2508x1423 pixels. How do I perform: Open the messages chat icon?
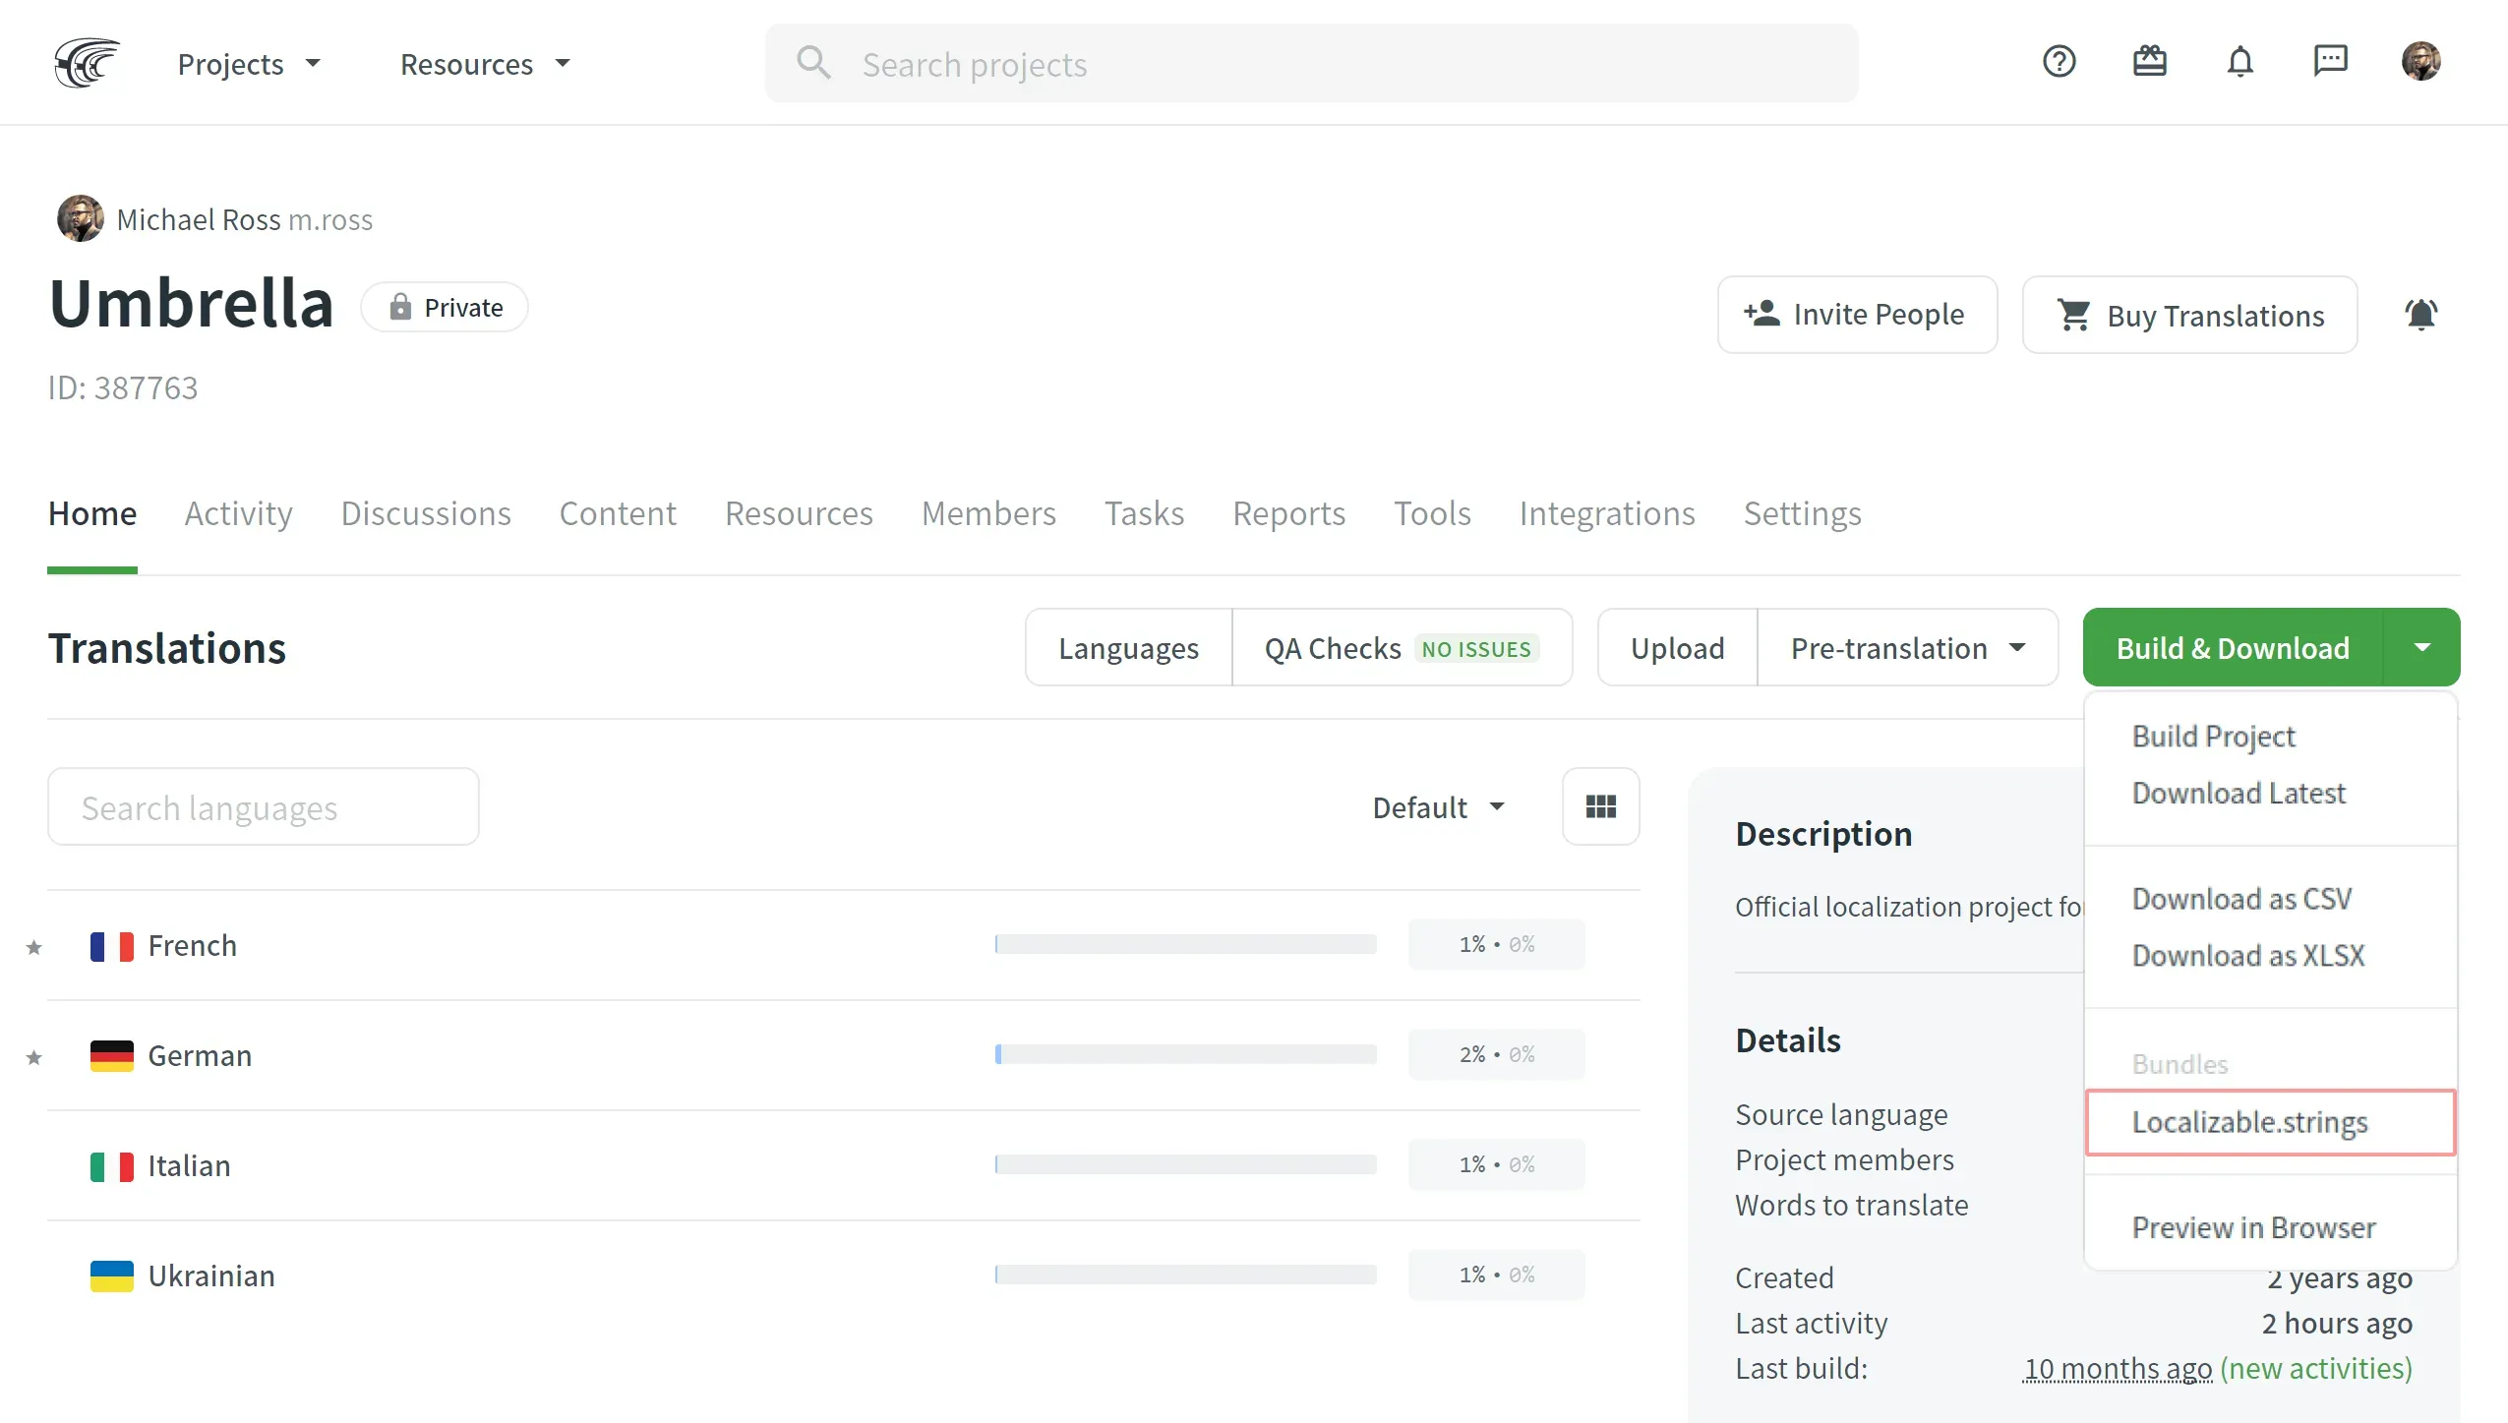pos(2330,62)
